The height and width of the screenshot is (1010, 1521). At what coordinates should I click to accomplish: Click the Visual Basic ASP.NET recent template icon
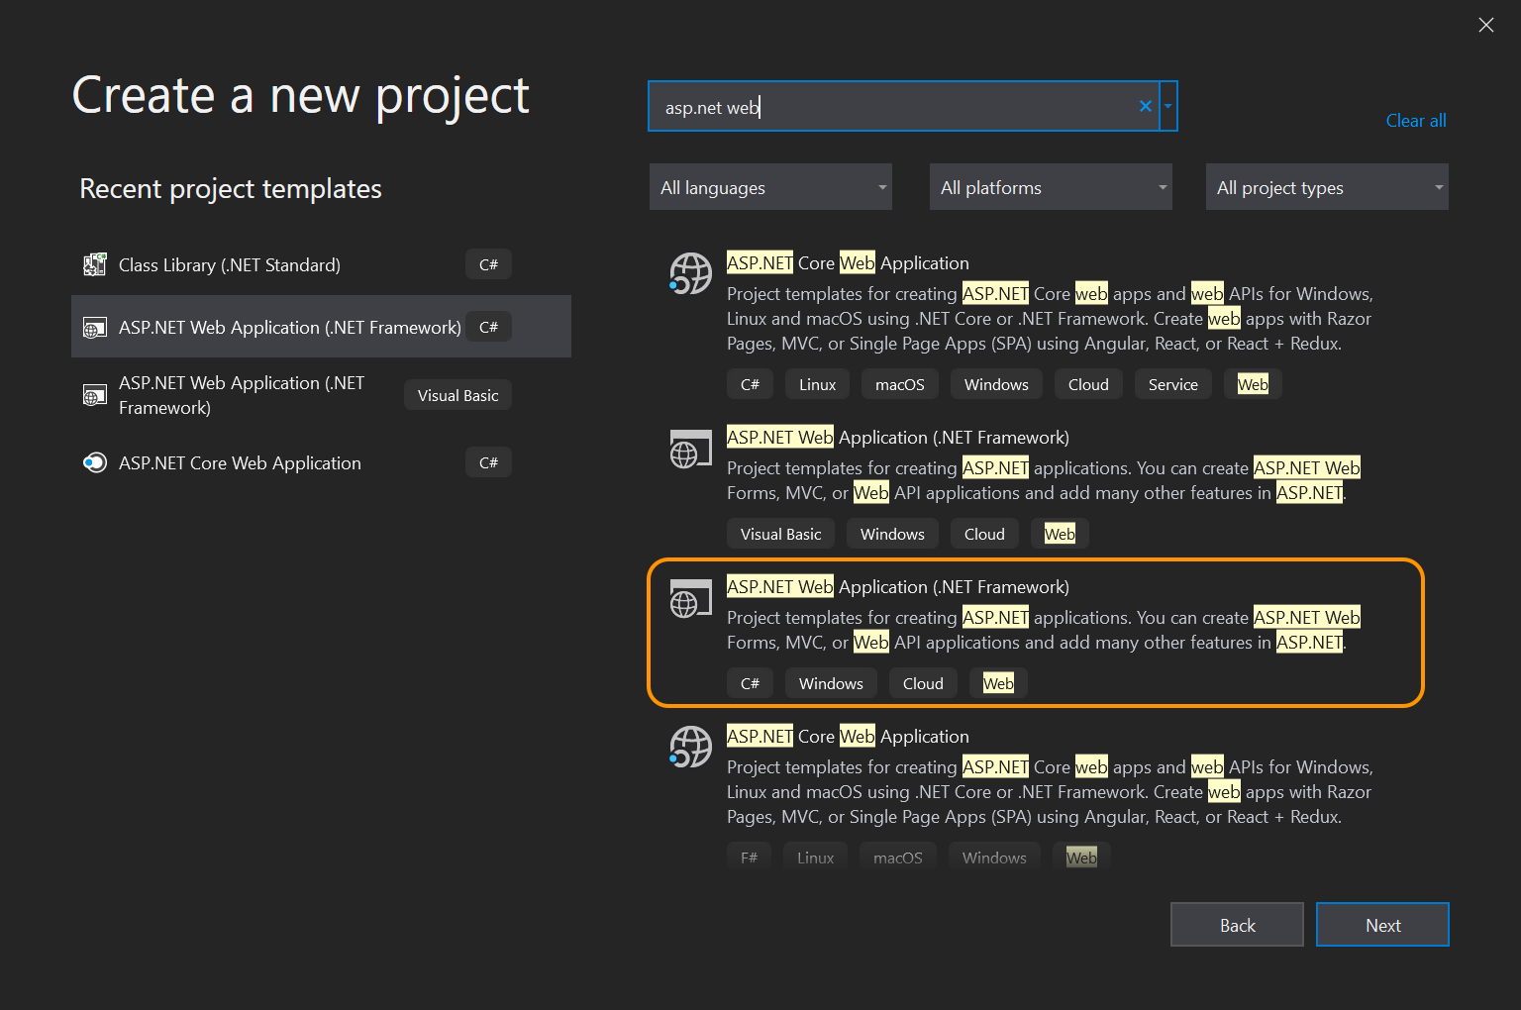[94, 395]
